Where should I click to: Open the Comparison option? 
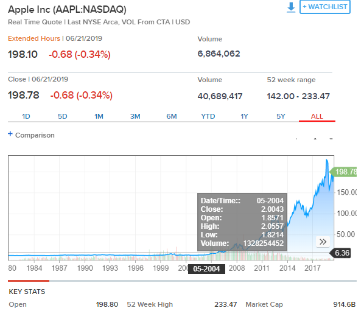pyautogui.click(x=35, y=135)
